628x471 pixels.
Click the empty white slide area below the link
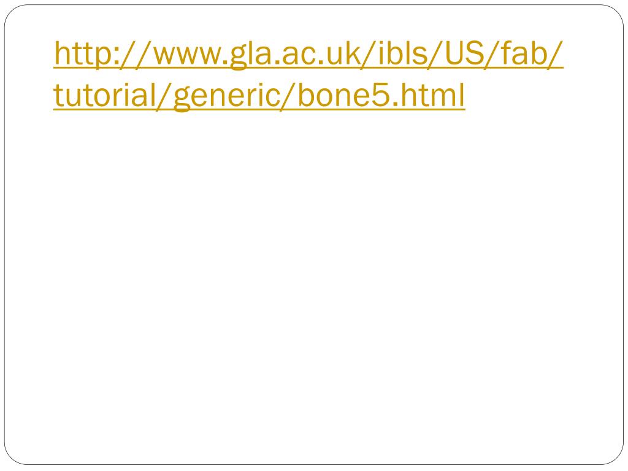pos(314,280)
